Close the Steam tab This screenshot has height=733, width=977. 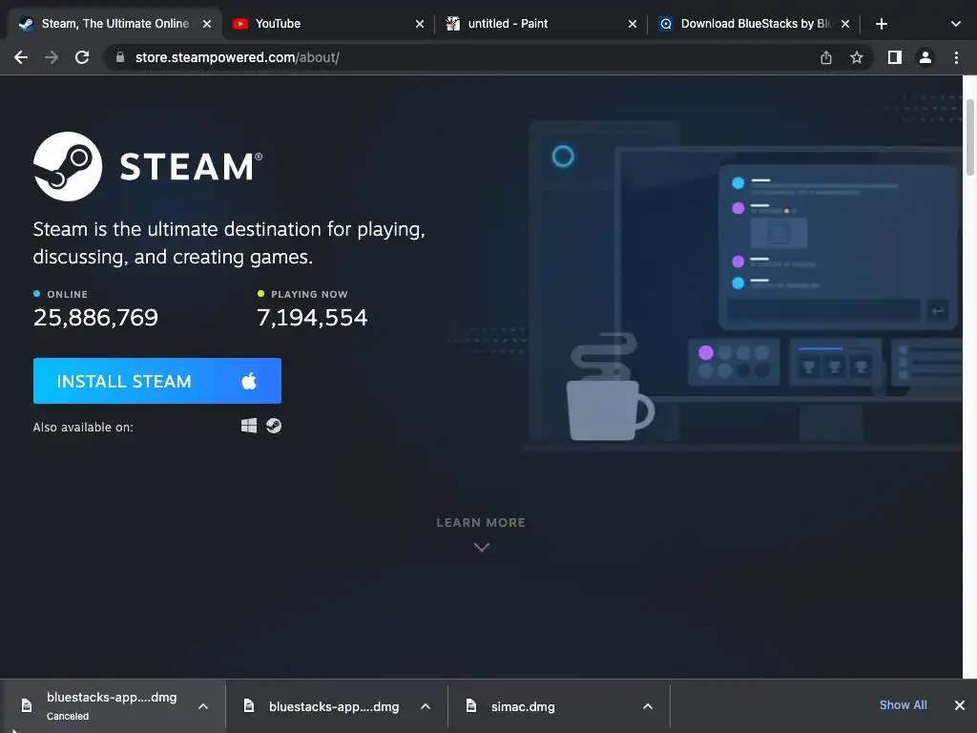[x=207, y=24]
